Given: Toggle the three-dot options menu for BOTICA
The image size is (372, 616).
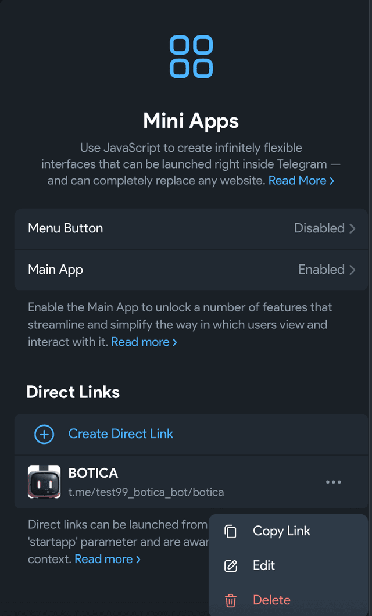Looking at the screenshot, I should point(334,482).
